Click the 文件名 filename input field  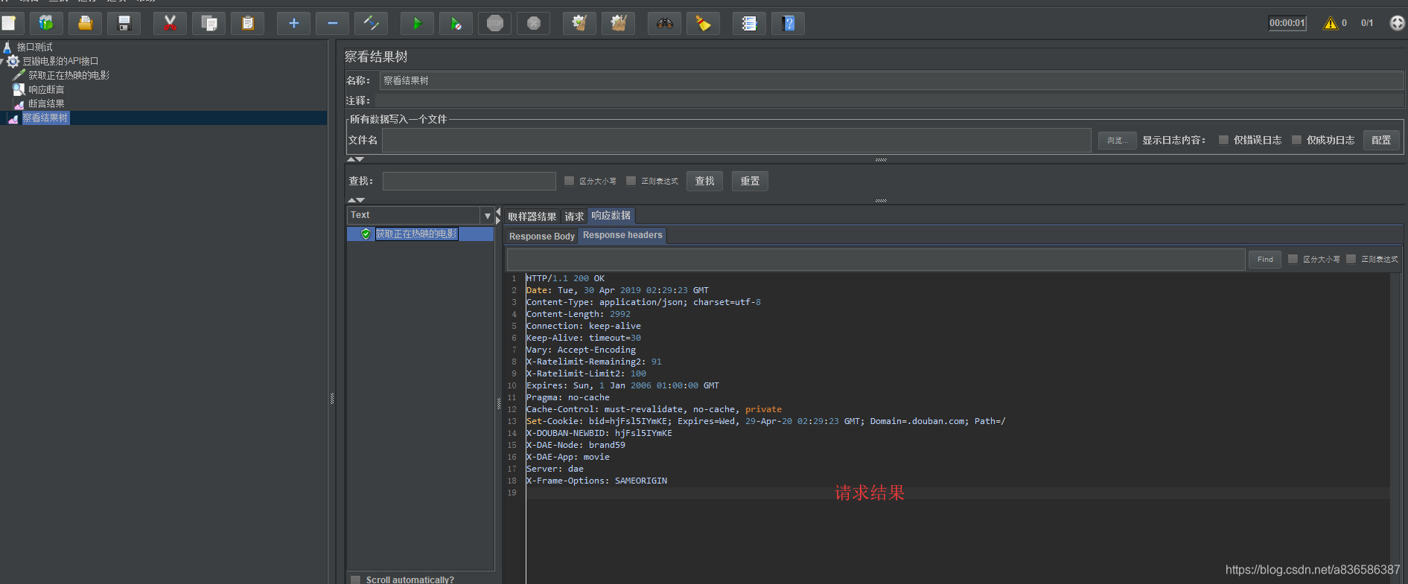coord(736,140)
